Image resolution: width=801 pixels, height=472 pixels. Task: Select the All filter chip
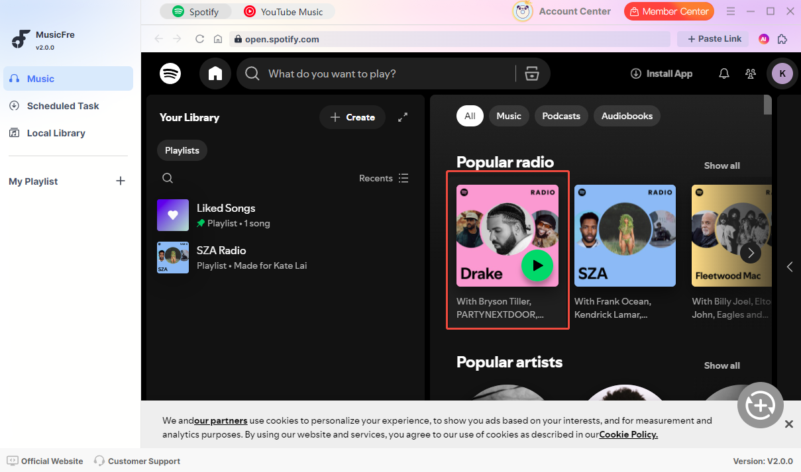pyautogui.click(x=470, y=116)
